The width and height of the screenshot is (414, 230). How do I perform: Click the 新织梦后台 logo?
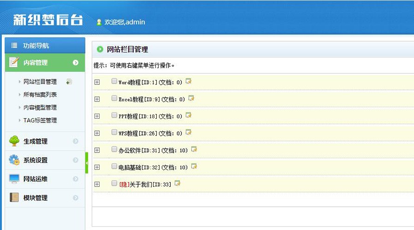click(x=48, y=20)
